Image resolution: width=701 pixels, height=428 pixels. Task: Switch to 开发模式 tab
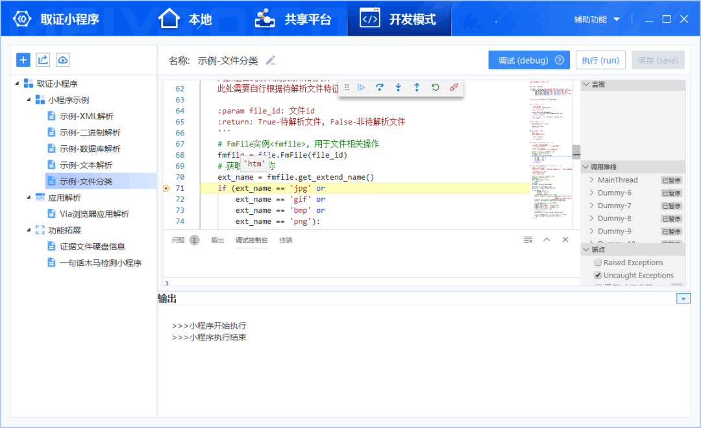coord(399,19)
